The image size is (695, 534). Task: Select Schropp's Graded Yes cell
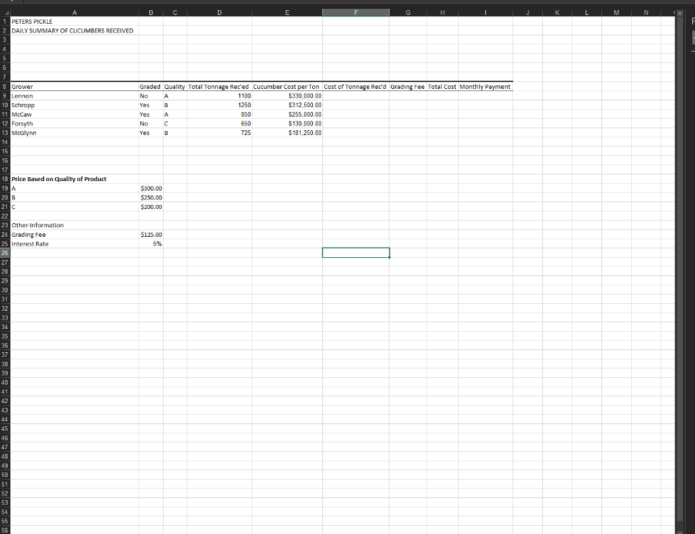click(x=151, y=104)
